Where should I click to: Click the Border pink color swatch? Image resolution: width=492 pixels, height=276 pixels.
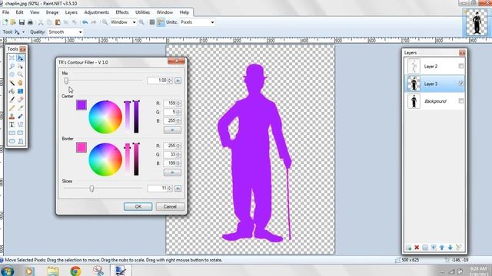coord(81,147)
